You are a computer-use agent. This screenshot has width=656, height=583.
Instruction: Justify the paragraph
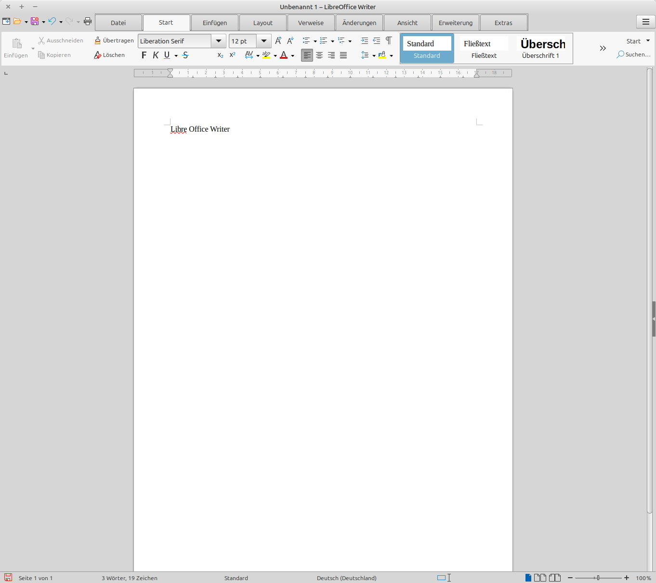(343, 55)
